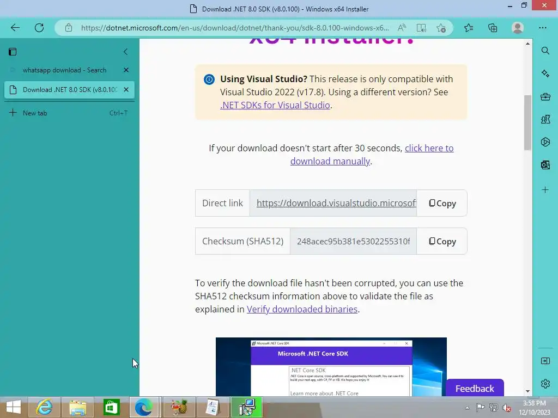Open Microsoft 365 sidebar icon

[x=545, y=142]
